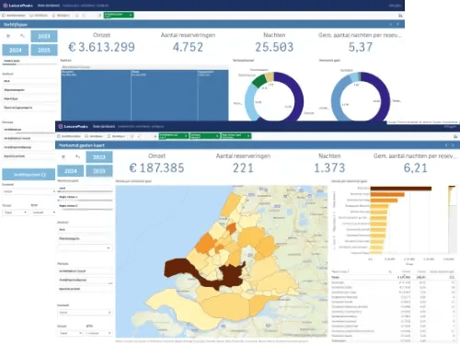Select year 2023 in the back dashboard

[x=44, y=36]
